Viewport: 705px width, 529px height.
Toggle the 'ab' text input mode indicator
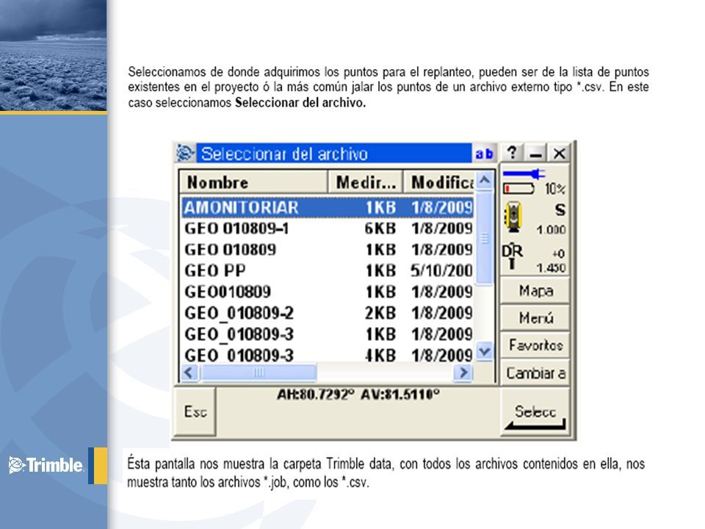click(x=484, y=154)
